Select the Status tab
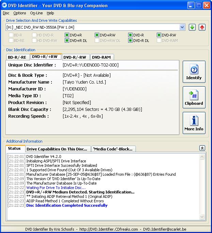The height and width of the screenshot is (233, 212). click(15, 148)
